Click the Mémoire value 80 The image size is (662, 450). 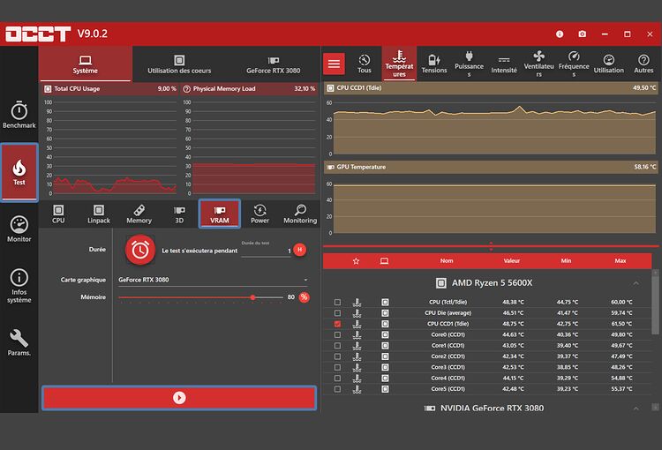click(x=291, y=297)
